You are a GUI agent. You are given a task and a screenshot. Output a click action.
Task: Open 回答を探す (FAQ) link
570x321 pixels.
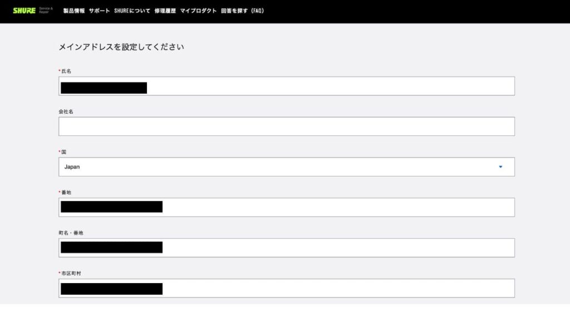[242, 11]
